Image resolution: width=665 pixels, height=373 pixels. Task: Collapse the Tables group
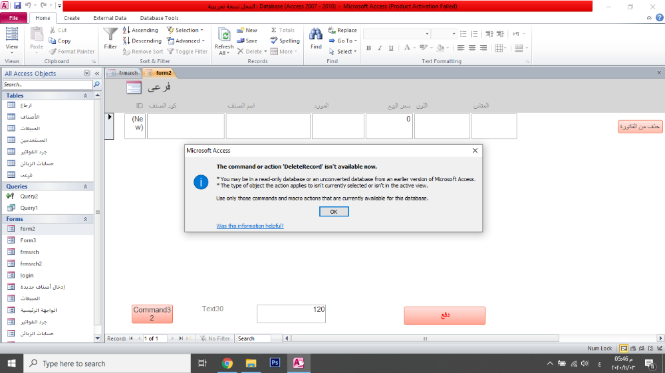point(85,96)
